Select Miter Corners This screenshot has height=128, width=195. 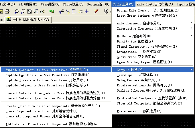(153, 80)
